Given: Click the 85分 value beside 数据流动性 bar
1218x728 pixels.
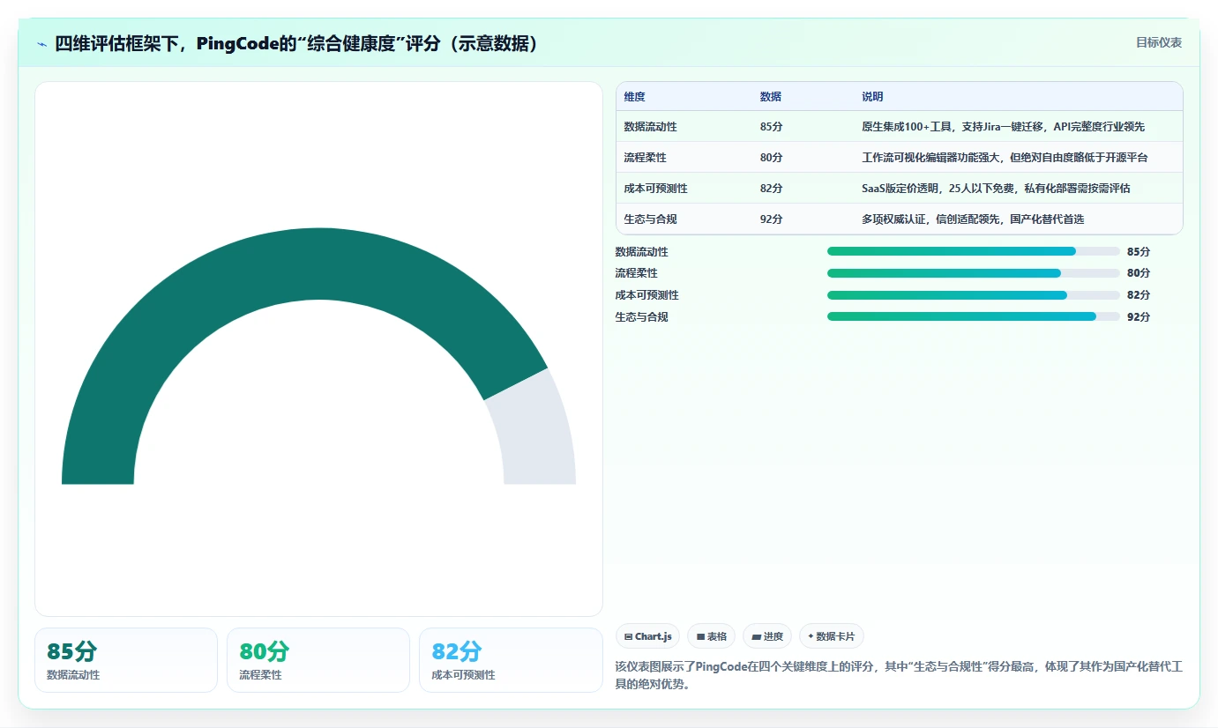Looking at the screenshot, I should coord(1139,251).
